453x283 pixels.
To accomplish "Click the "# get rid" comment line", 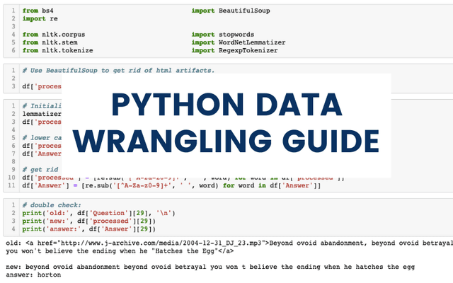I will point(40,170).
